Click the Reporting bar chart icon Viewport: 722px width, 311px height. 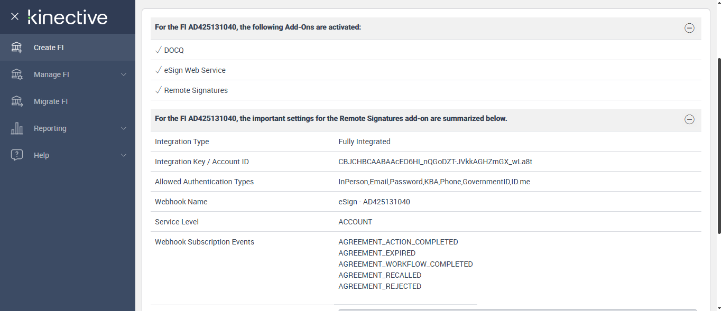tap(17, 128)
